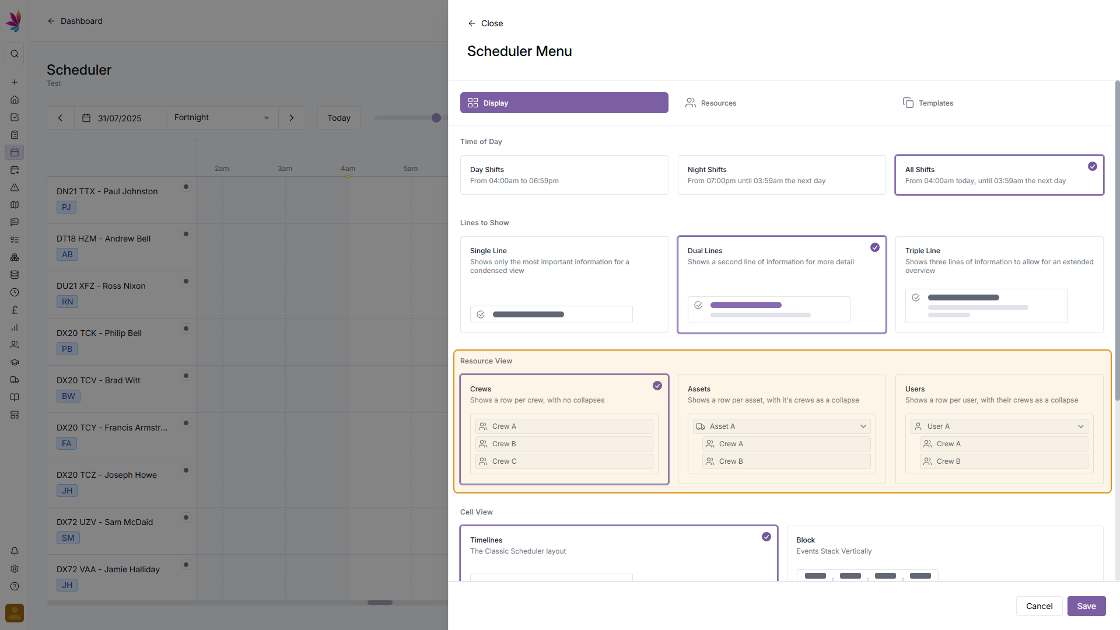Open the calendar-plus icon in sidebar

[15, 170]
